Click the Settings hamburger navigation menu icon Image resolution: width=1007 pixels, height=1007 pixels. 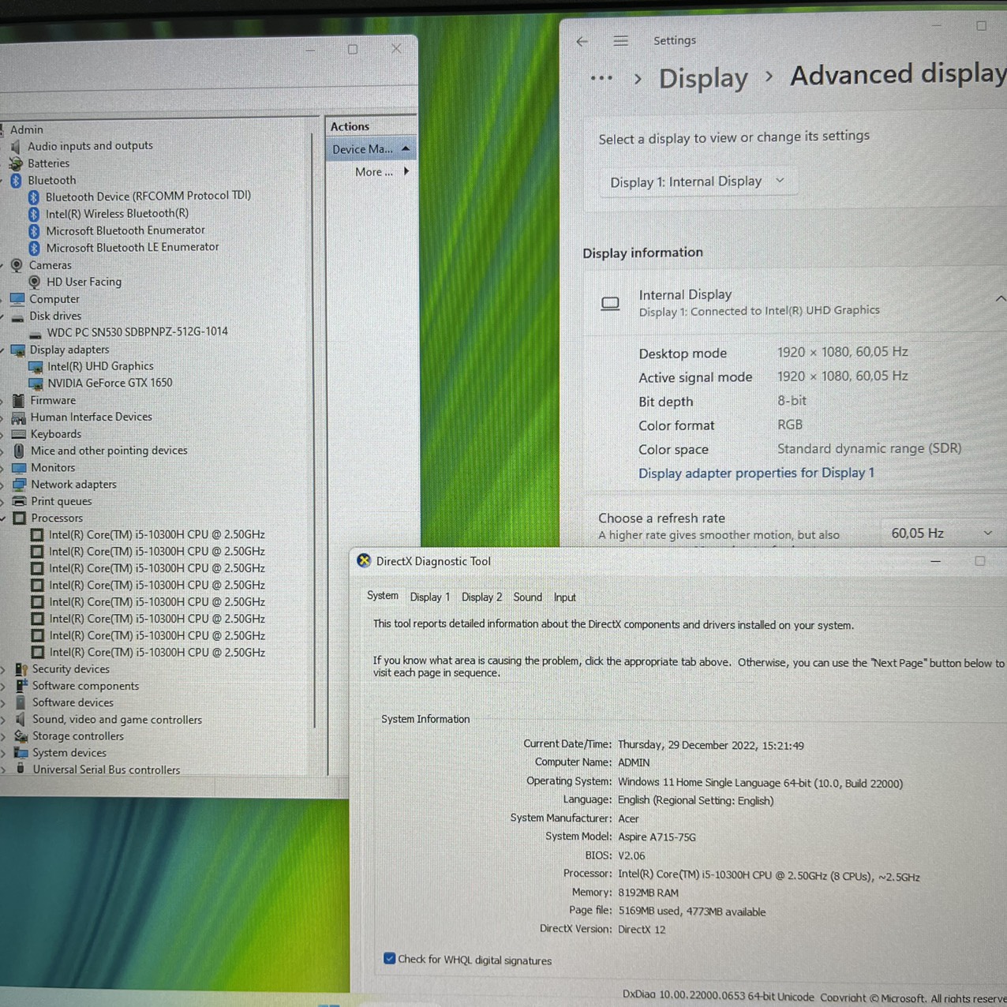(621, 41)
